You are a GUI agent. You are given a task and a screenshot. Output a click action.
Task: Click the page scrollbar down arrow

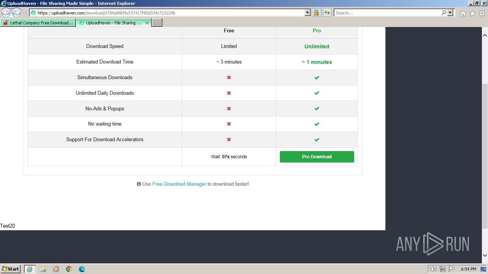(485, 255)
